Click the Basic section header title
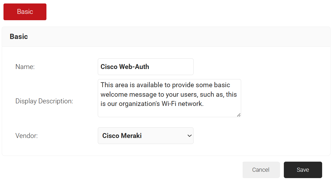Screen dimensions: 332x183 pos(19,37)
